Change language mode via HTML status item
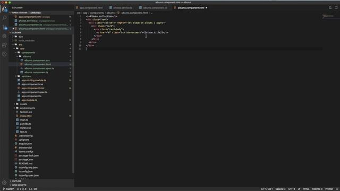This screenshot has height=191, width=340. click(x=306, y=189)
